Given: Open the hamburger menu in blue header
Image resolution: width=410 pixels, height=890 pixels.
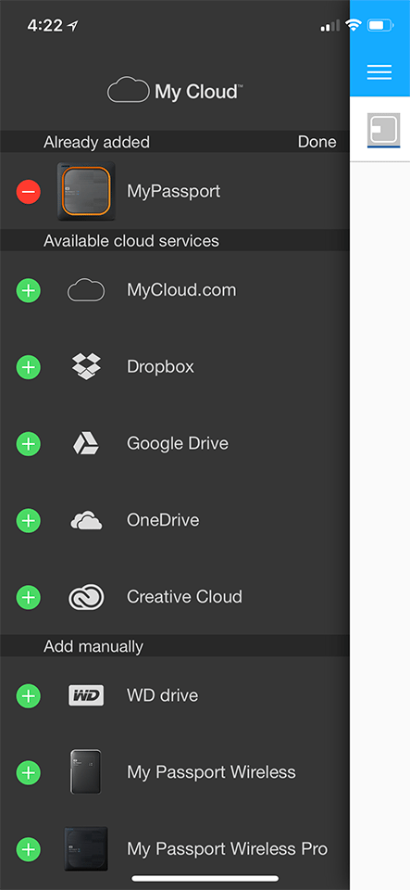Looking at the screenshot, I should [379, 71].
